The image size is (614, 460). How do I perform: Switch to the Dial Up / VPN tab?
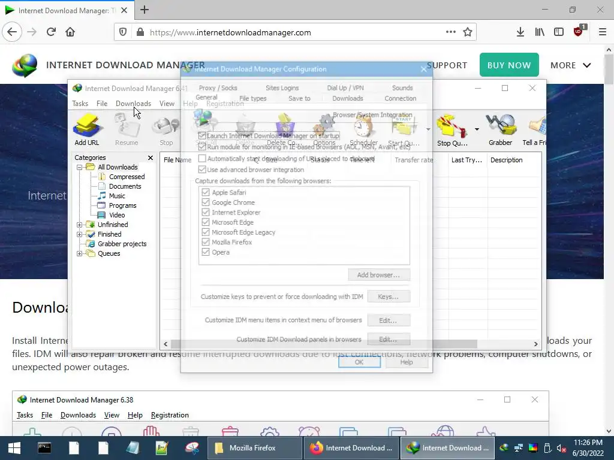click(345, 88)
